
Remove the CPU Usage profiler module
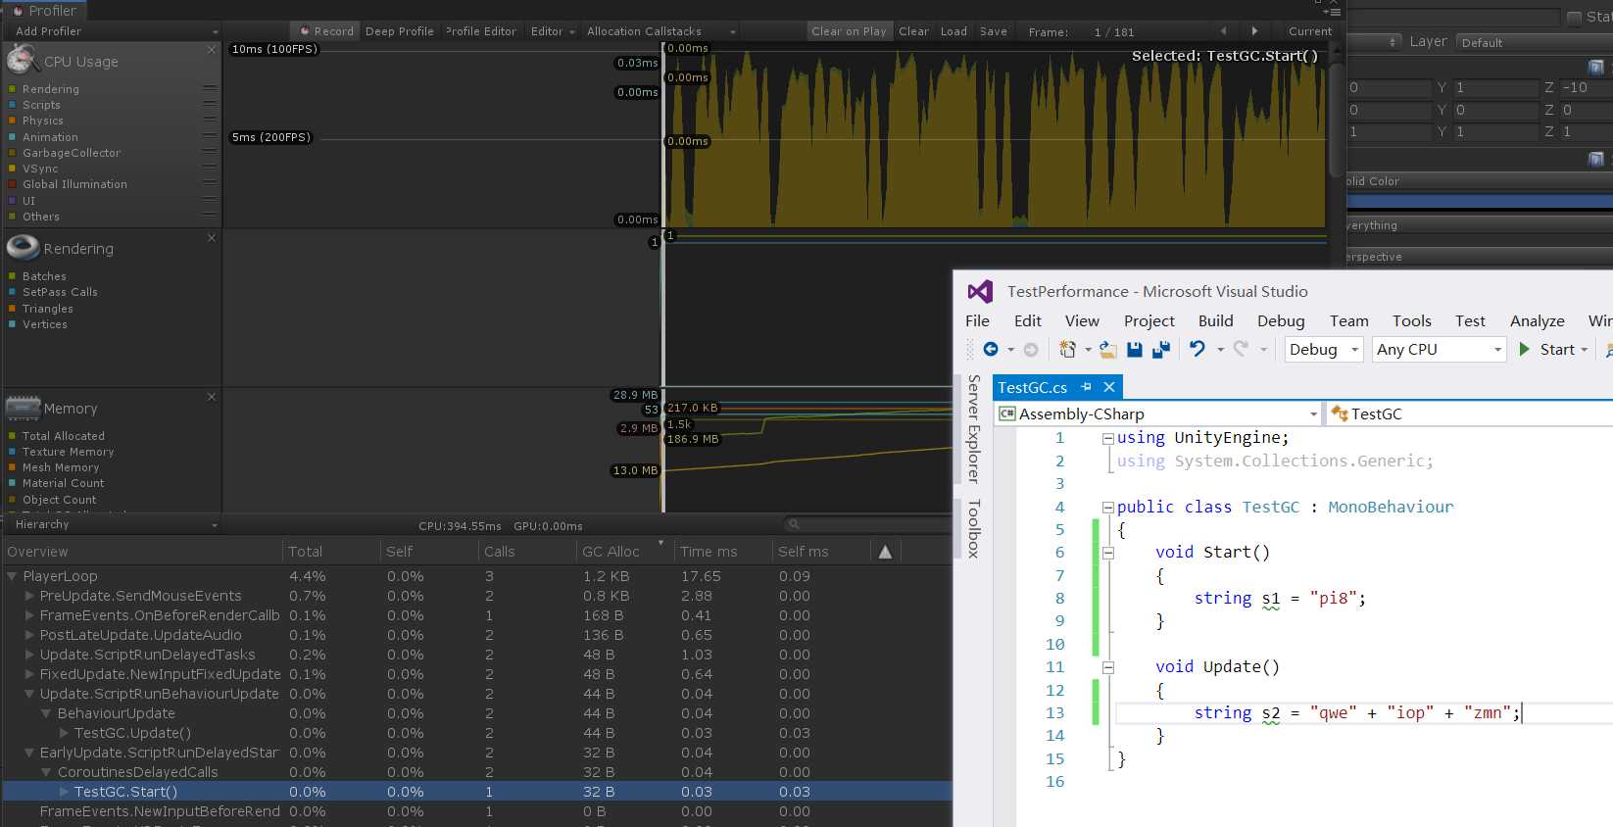(x=212, y=49)
